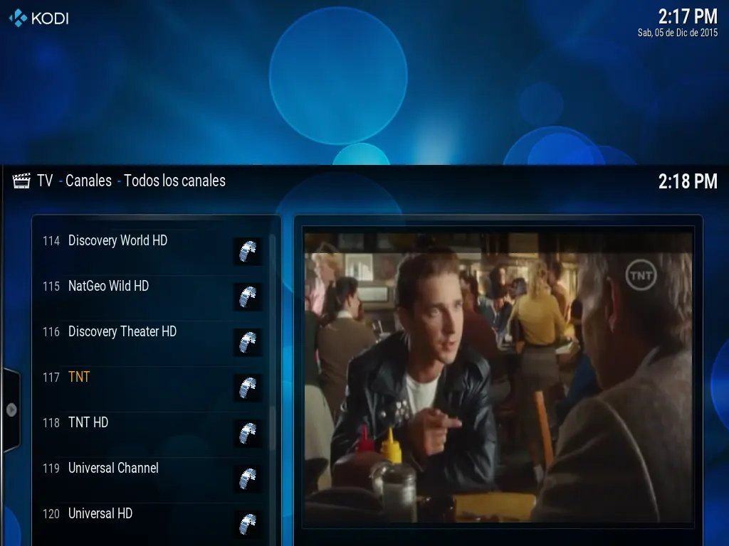Screen dimensions: 729x546
Task: Click the channel icon beside NatGeo Wild HD
Action: (x=247, y=297)
